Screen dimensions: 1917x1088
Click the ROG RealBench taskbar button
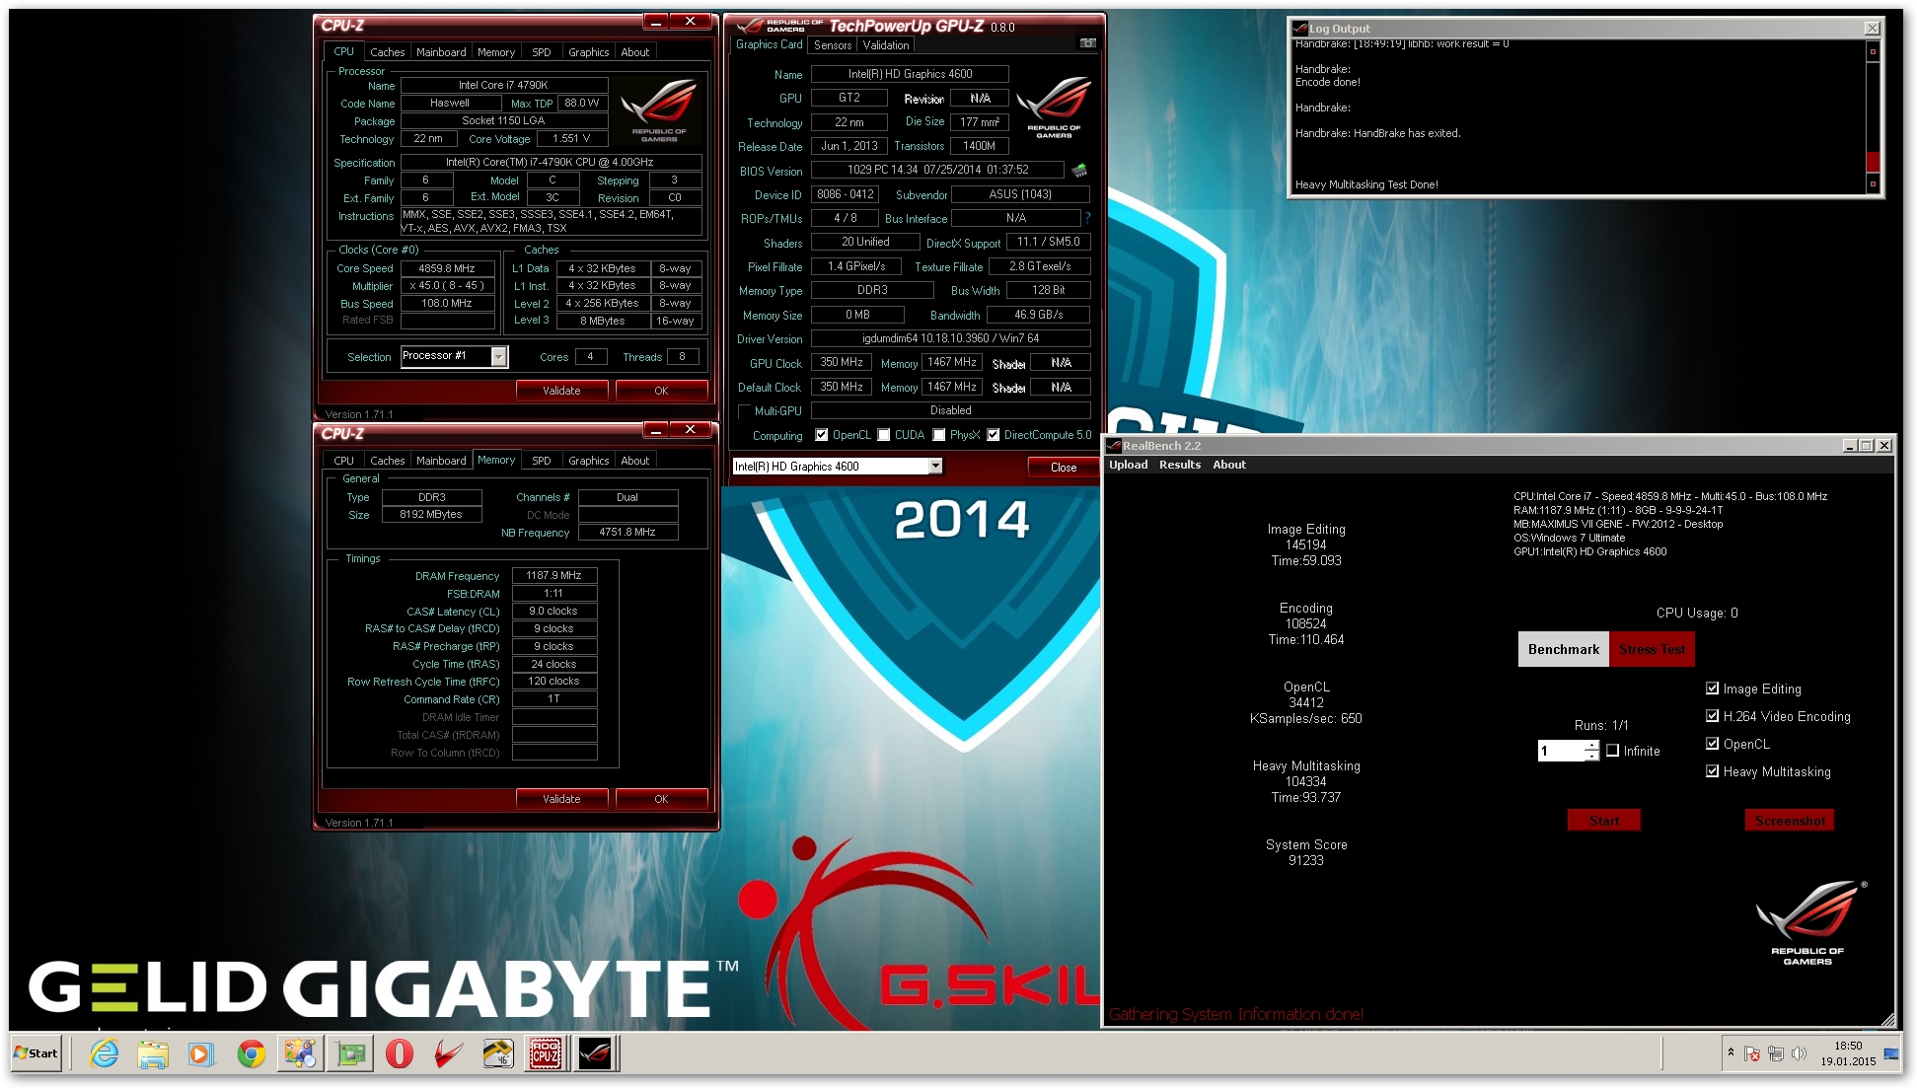(x=595, y=1053)
